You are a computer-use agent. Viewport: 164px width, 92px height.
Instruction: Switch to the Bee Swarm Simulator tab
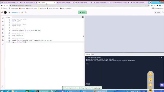[x=28, y=3]
